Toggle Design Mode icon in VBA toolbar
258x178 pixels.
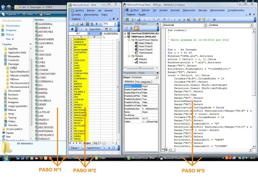[189, 20]
